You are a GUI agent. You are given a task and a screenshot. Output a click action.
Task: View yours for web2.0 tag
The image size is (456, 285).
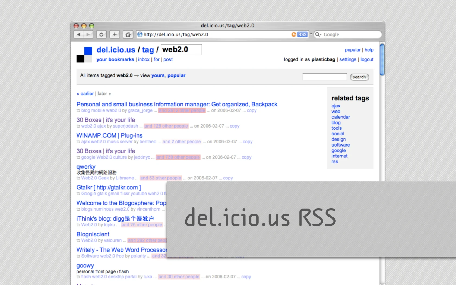tap(158, 75)
